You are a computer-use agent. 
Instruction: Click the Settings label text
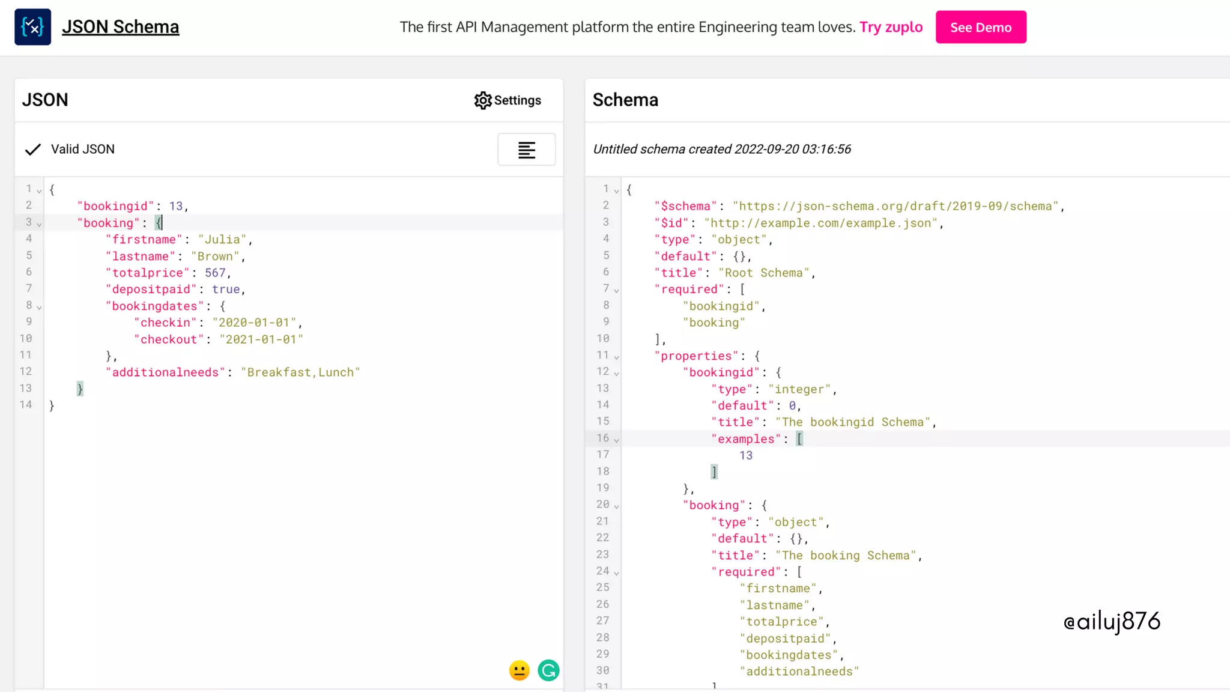tap(517, 100)
